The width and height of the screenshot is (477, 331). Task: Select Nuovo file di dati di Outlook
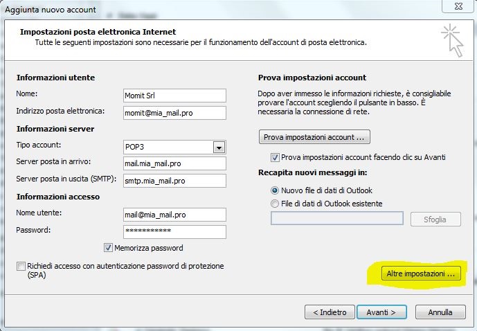tap(276, 190)
